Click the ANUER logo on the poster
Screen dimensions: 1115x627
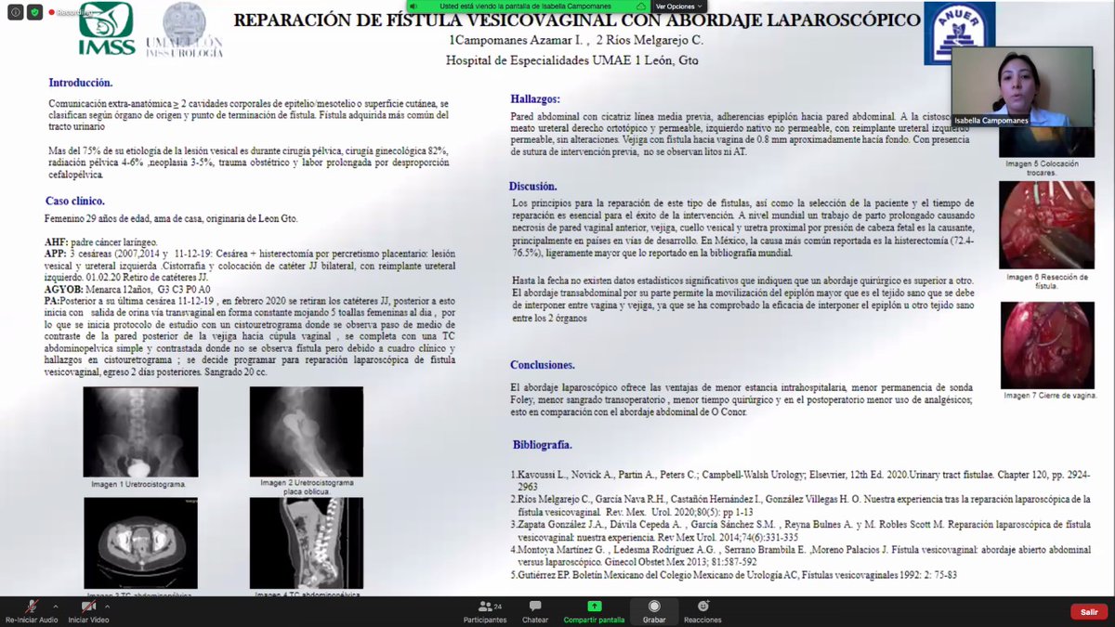click(960, 33)
